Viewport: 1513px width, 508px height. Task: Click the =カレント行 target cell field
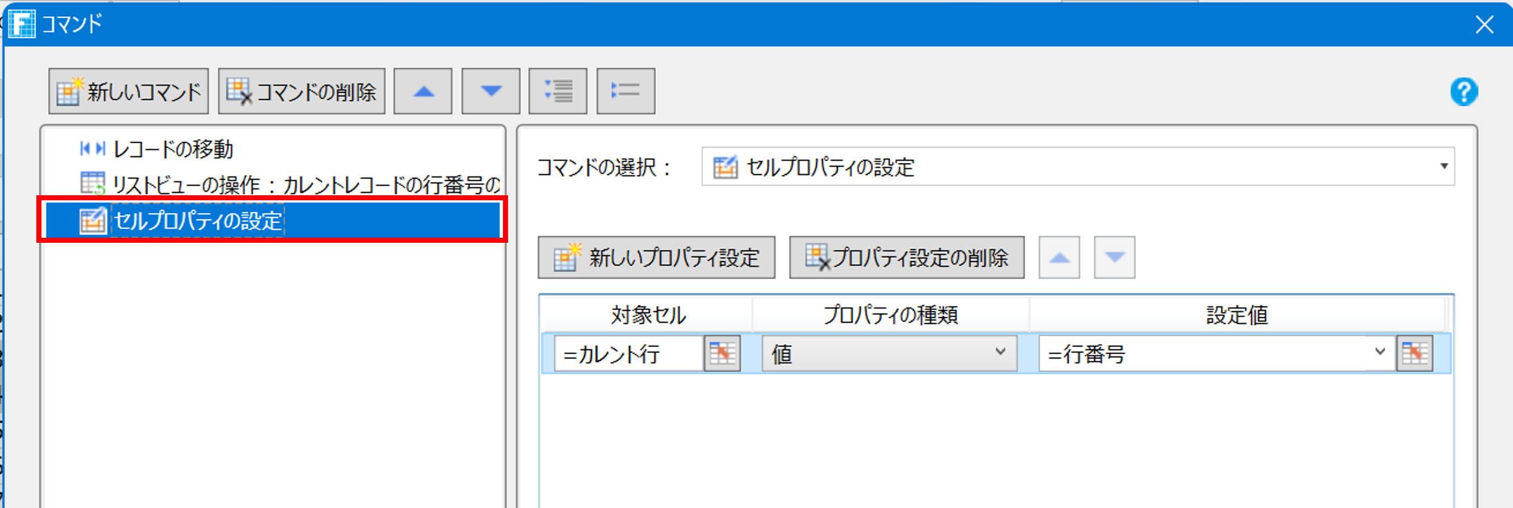click(x=628, y=354)
